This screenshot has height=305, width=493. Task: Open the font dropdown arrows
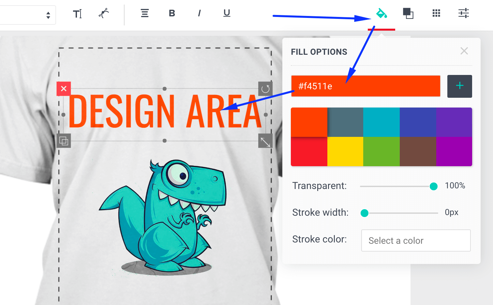(x=48, y=15)
